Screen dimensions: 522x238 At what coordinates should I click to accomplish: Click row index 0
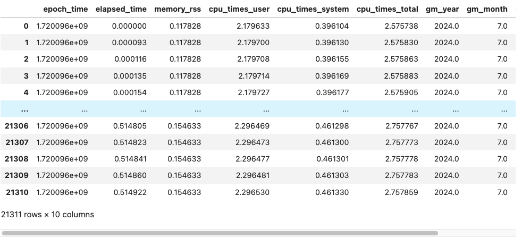coord(26,26)
